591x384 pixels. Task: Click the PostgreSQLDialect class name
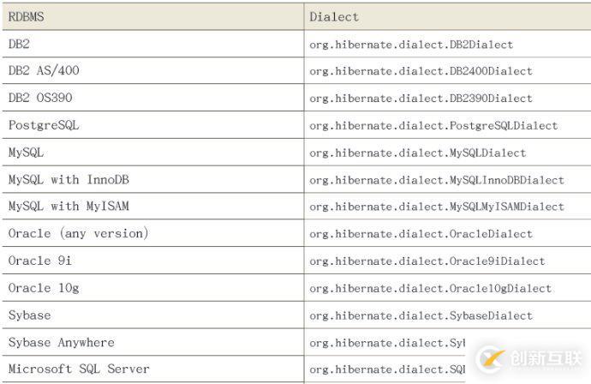(x=503, y=125)
